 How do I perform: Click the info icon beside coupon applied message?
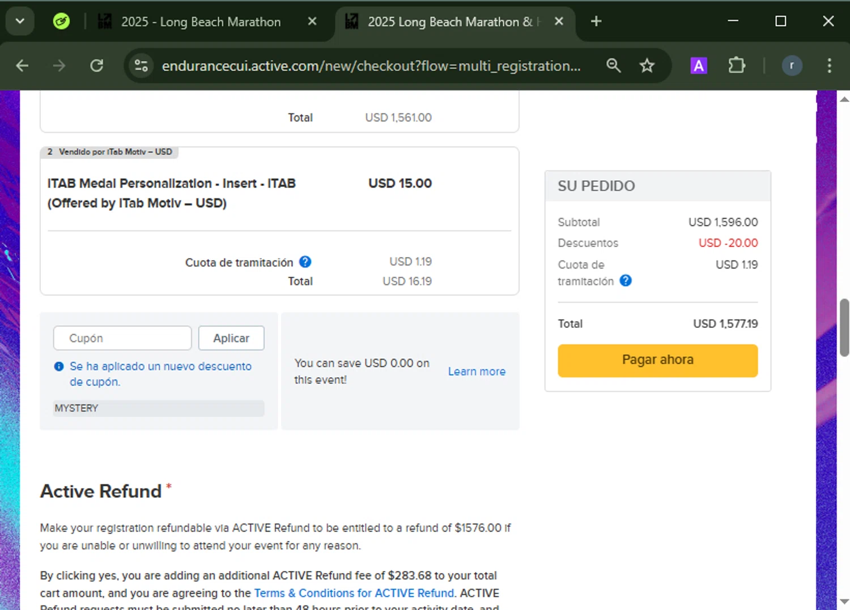coord(59,366)
